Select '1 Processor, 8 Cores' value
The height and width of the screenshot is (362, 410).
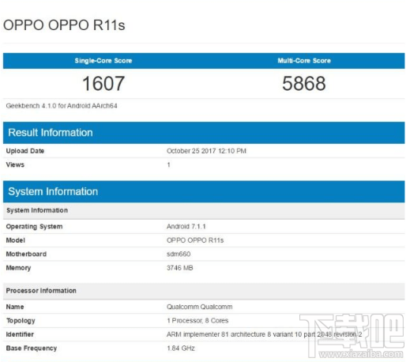point(197,321)
